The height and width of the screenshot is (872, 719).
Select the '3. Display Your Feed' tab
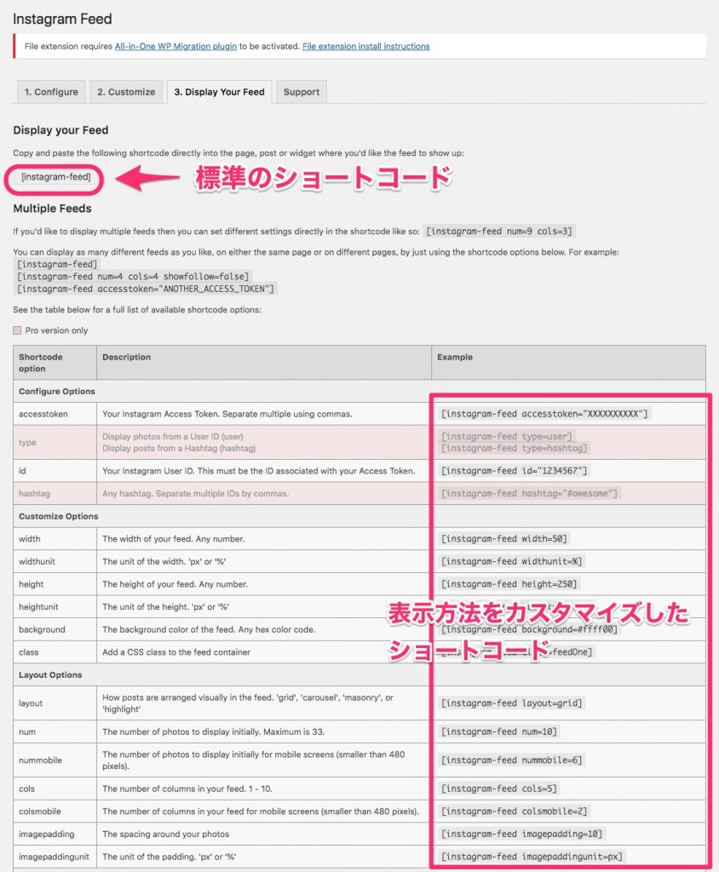219,92
